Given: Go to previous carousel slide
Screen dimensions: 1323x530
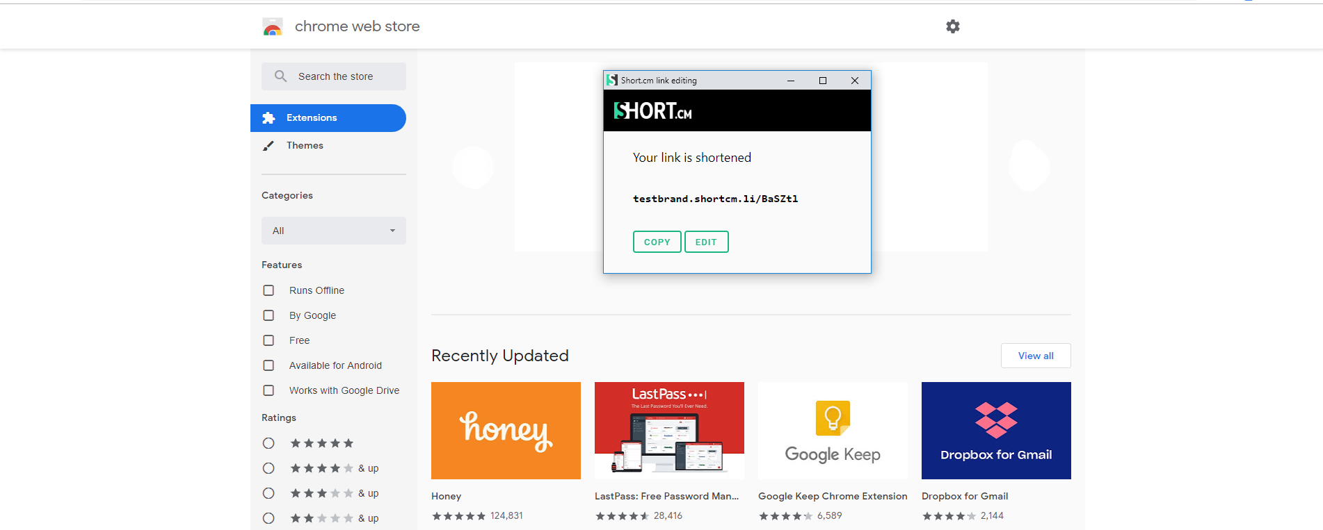Looking at the screenshot, I should [473, 167].
